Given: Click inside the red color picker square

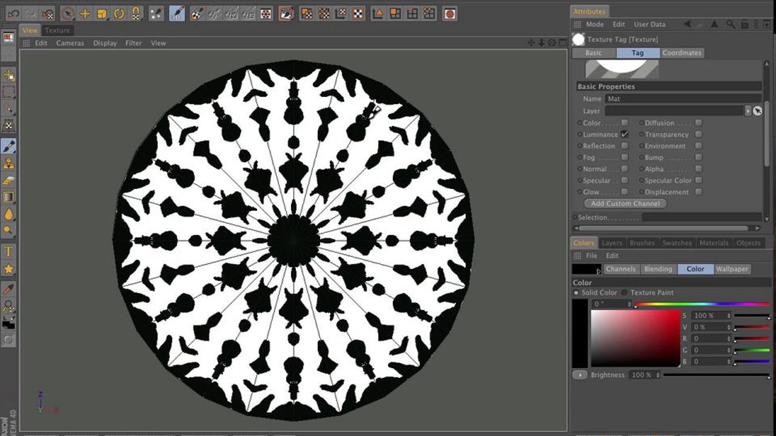Looking at the screenshot, I should click(635, 338).
